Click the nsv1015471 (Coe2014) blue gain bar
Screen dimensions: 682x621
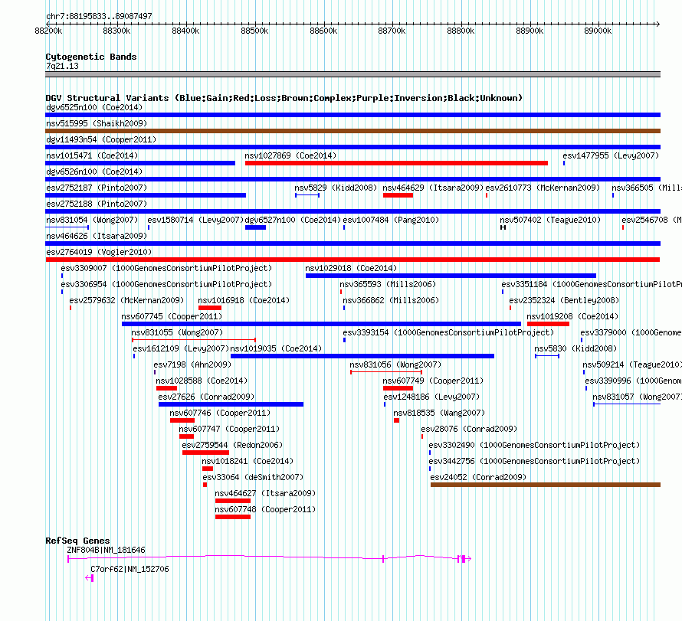[140, 163]
